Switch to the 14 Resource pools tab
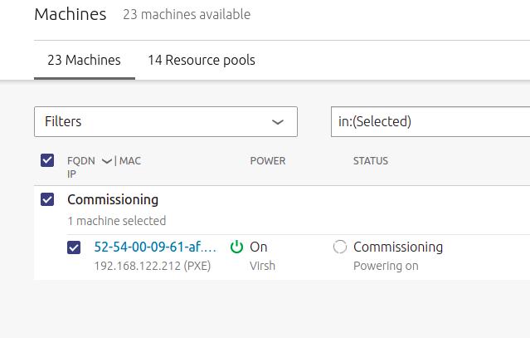 pyautogui.click(x=202, y=61)
